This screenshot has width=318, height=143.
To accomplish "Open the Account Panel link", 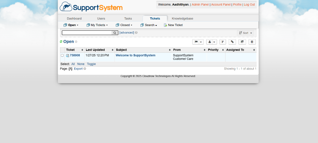I will [x=221, y=4].
